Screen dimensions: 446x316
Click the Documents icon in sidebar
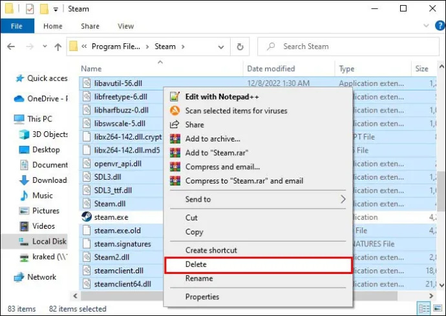(24, 165)
